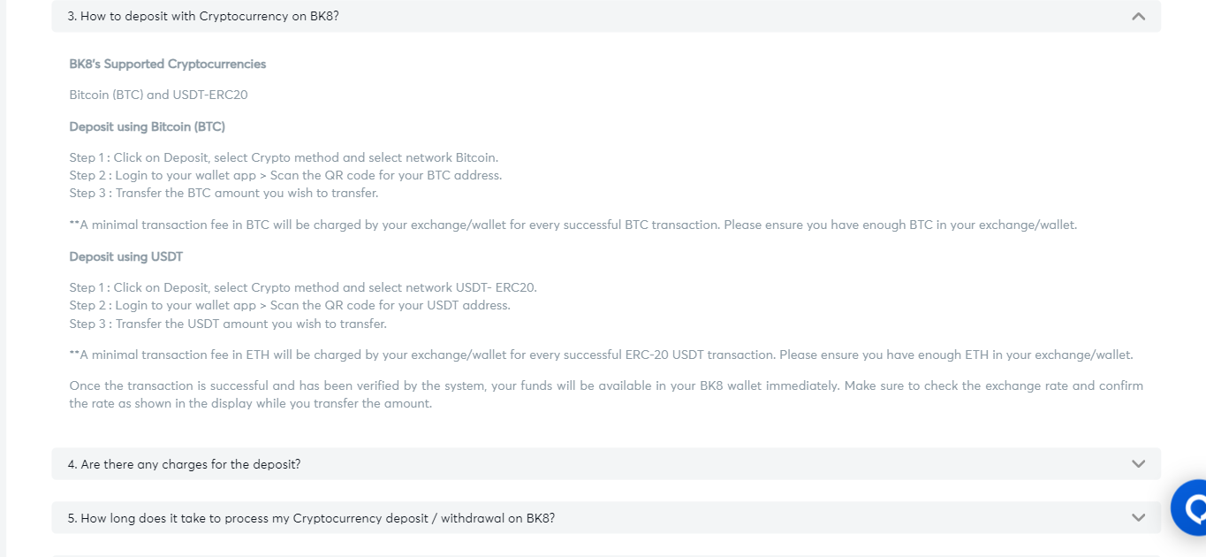Image resolution: width=1206 pixels, height=557 pixels.
Task: Click the ETH transaction fee note
Action: point(601,355)
